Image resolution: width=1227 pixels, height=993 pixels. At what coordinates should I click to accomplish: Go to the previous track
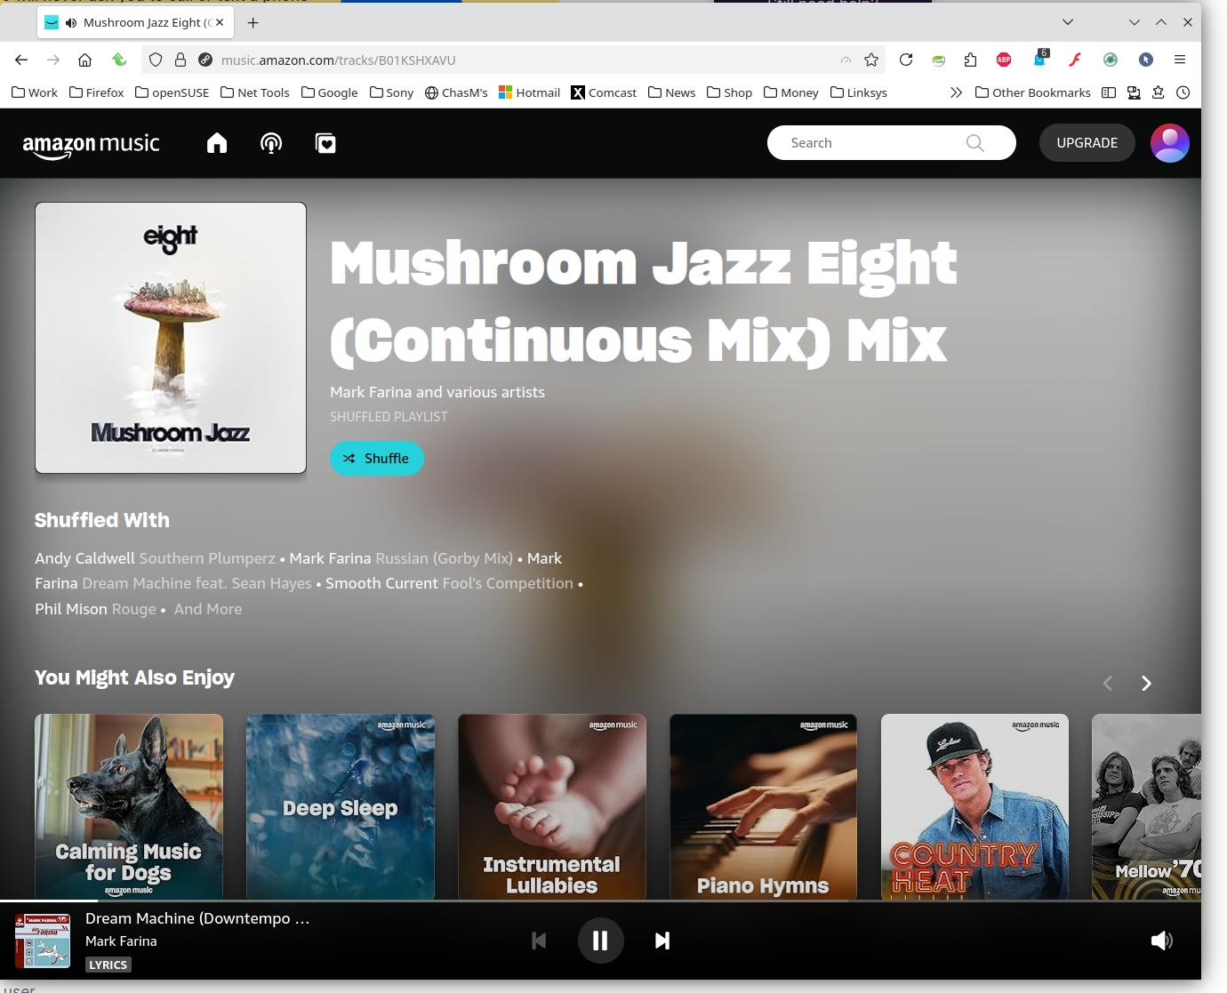click(x=539, y=941)
